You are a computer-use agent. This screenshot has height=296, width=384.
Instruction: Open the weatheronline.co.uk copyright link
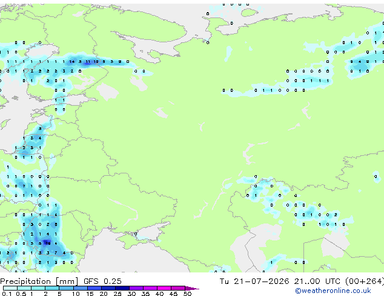(x=333, y=291)
